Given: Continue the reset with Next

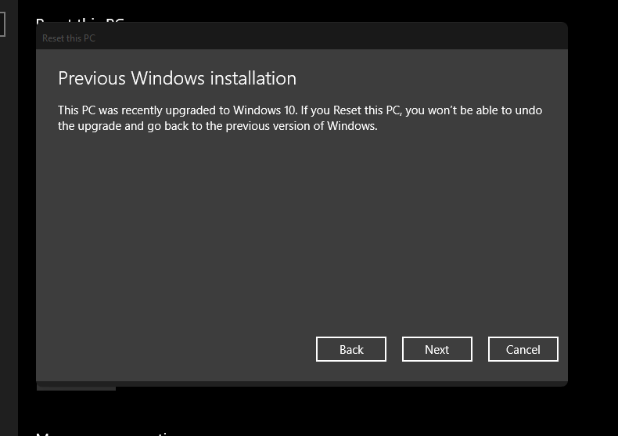Looking at the screenshot, I should pos(437,349).
